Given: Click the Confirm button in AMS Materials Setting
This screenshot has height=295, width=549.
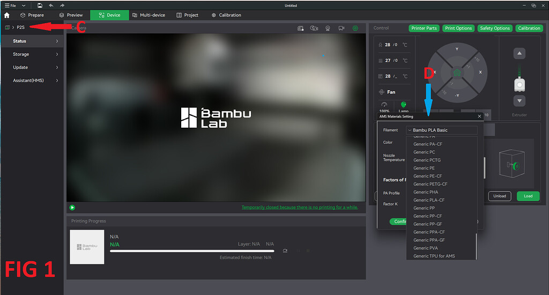Looking at the screenshot, I should click(x=398, y=222).
